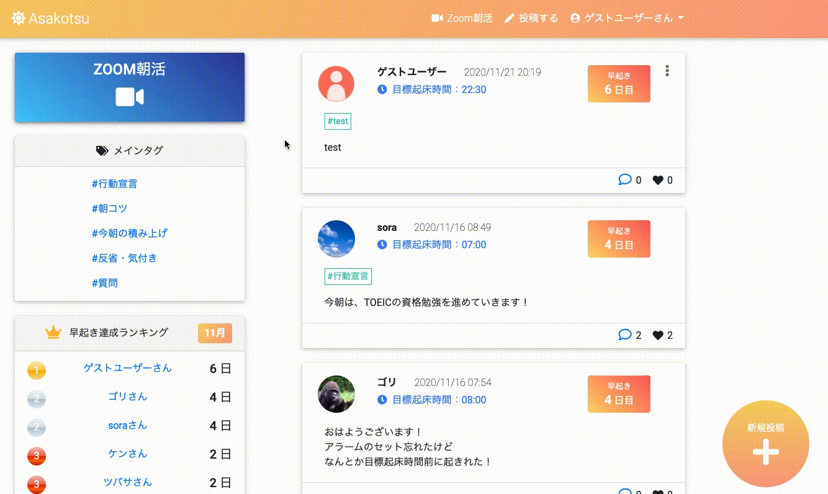Click the comment bubble icon on the test post
Image resolution: width=828 pixels, height=494 pixels.
[625, 179]
